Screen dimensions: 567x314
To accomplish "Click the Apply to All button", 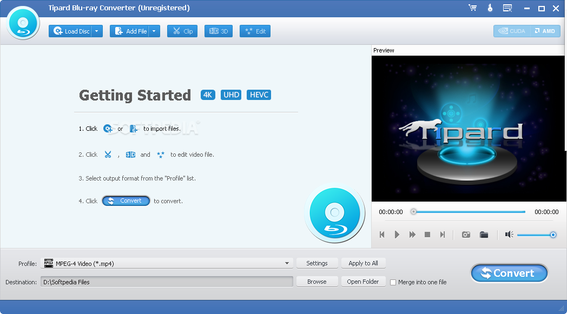I will point(364,263).
